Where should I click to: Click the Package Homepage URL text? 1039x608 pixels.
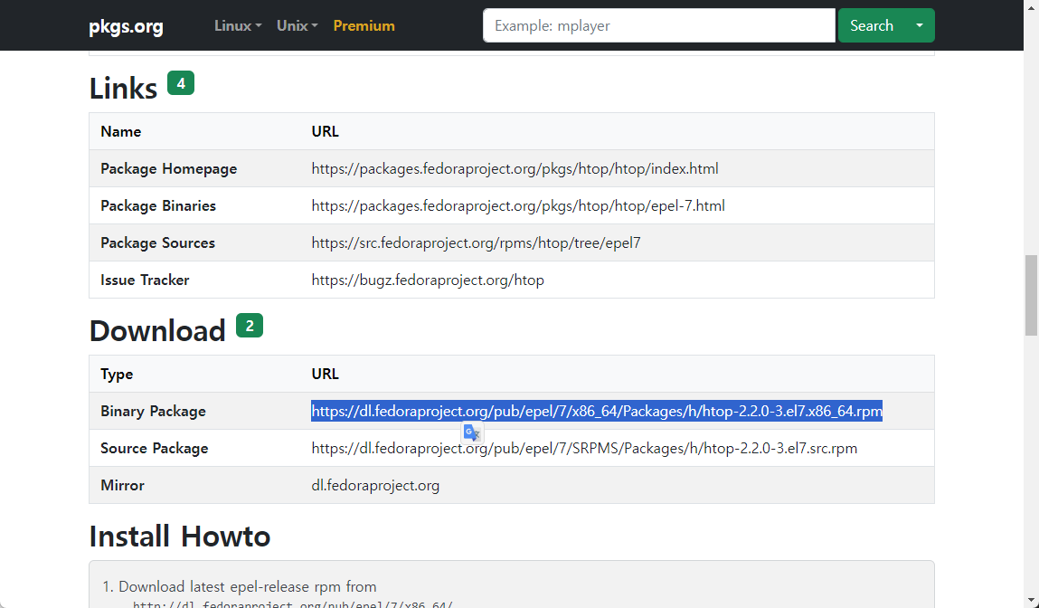[515, 168]
